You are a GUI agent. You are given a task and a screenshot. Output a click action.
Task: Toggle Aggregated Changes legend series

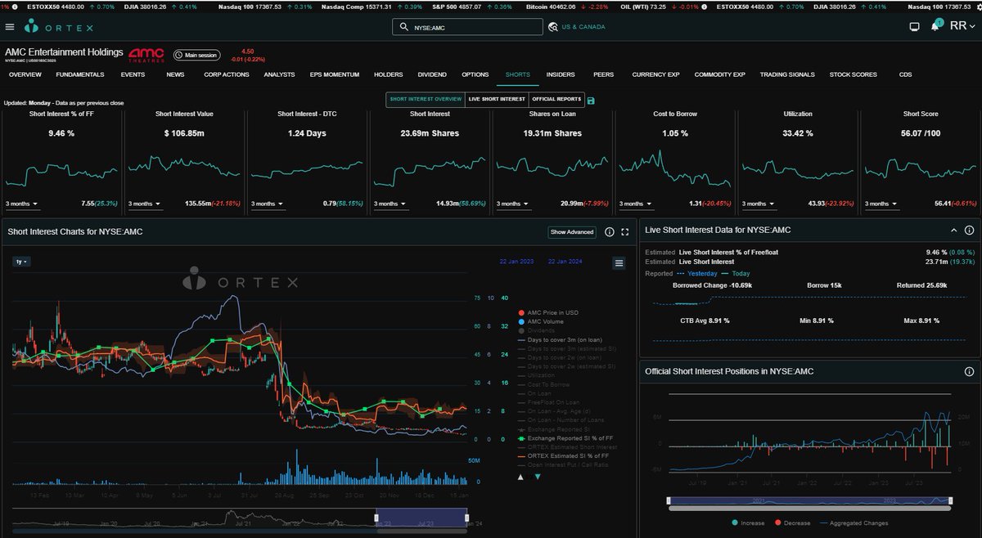pos(854,522)
